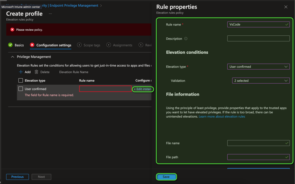The width and height of the screenshot is (295, 184).
Task: Check the User confirmed row checkbox
Action: pyautogui.click(x=20, y=89)
